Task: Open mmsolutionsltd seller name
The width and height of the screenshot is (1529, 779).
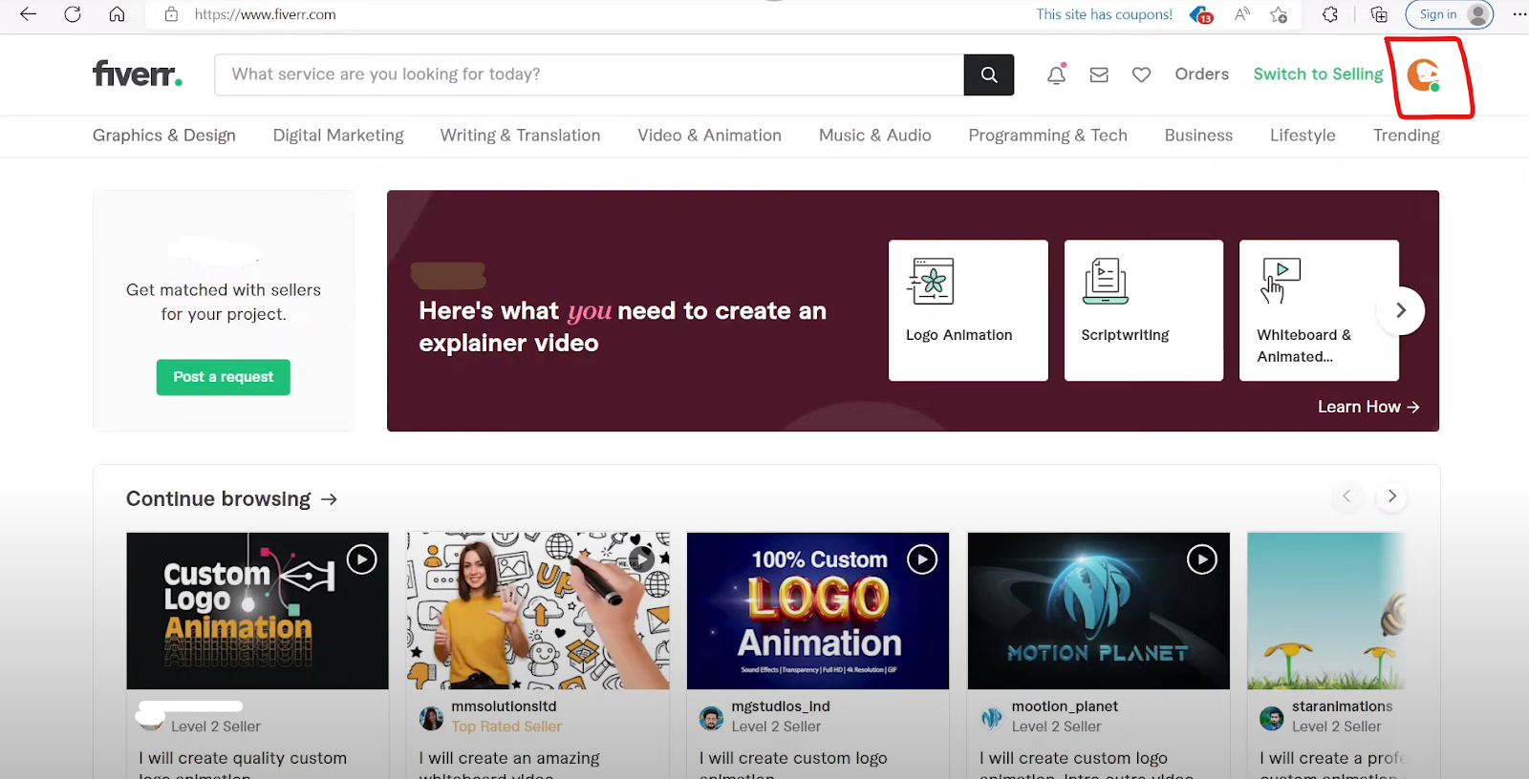Action: (504, 706)
